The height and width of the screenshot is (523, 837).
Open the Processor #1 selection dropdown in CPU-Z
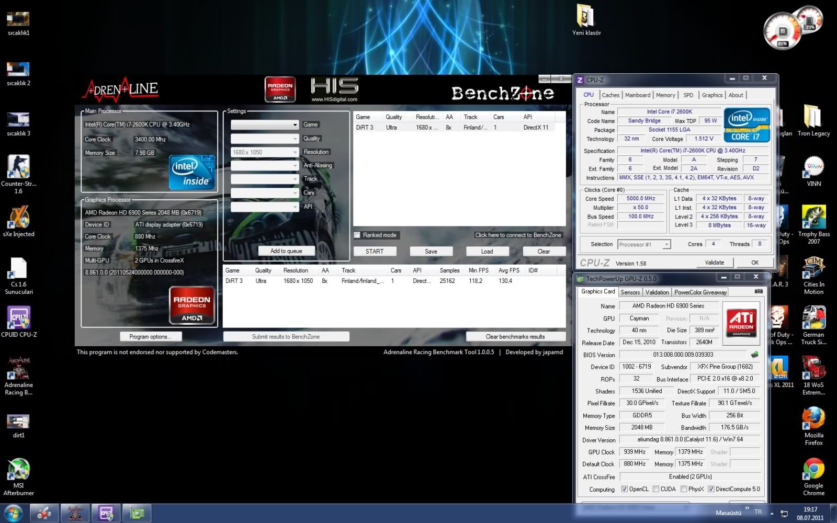(x=644, y=244)
